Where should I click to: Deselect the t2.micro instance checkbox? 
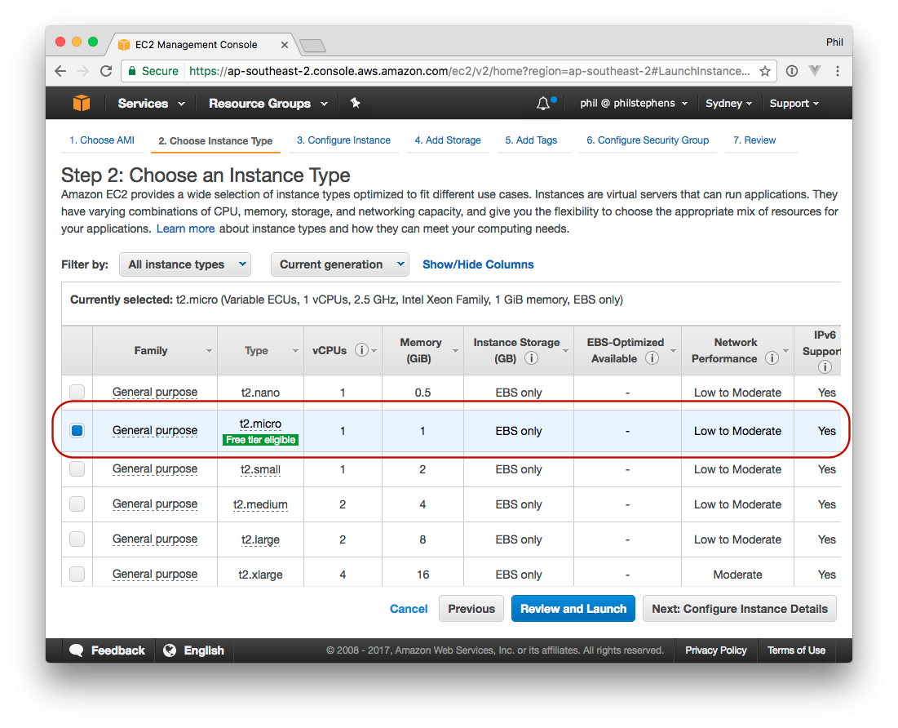click(77, 430)
